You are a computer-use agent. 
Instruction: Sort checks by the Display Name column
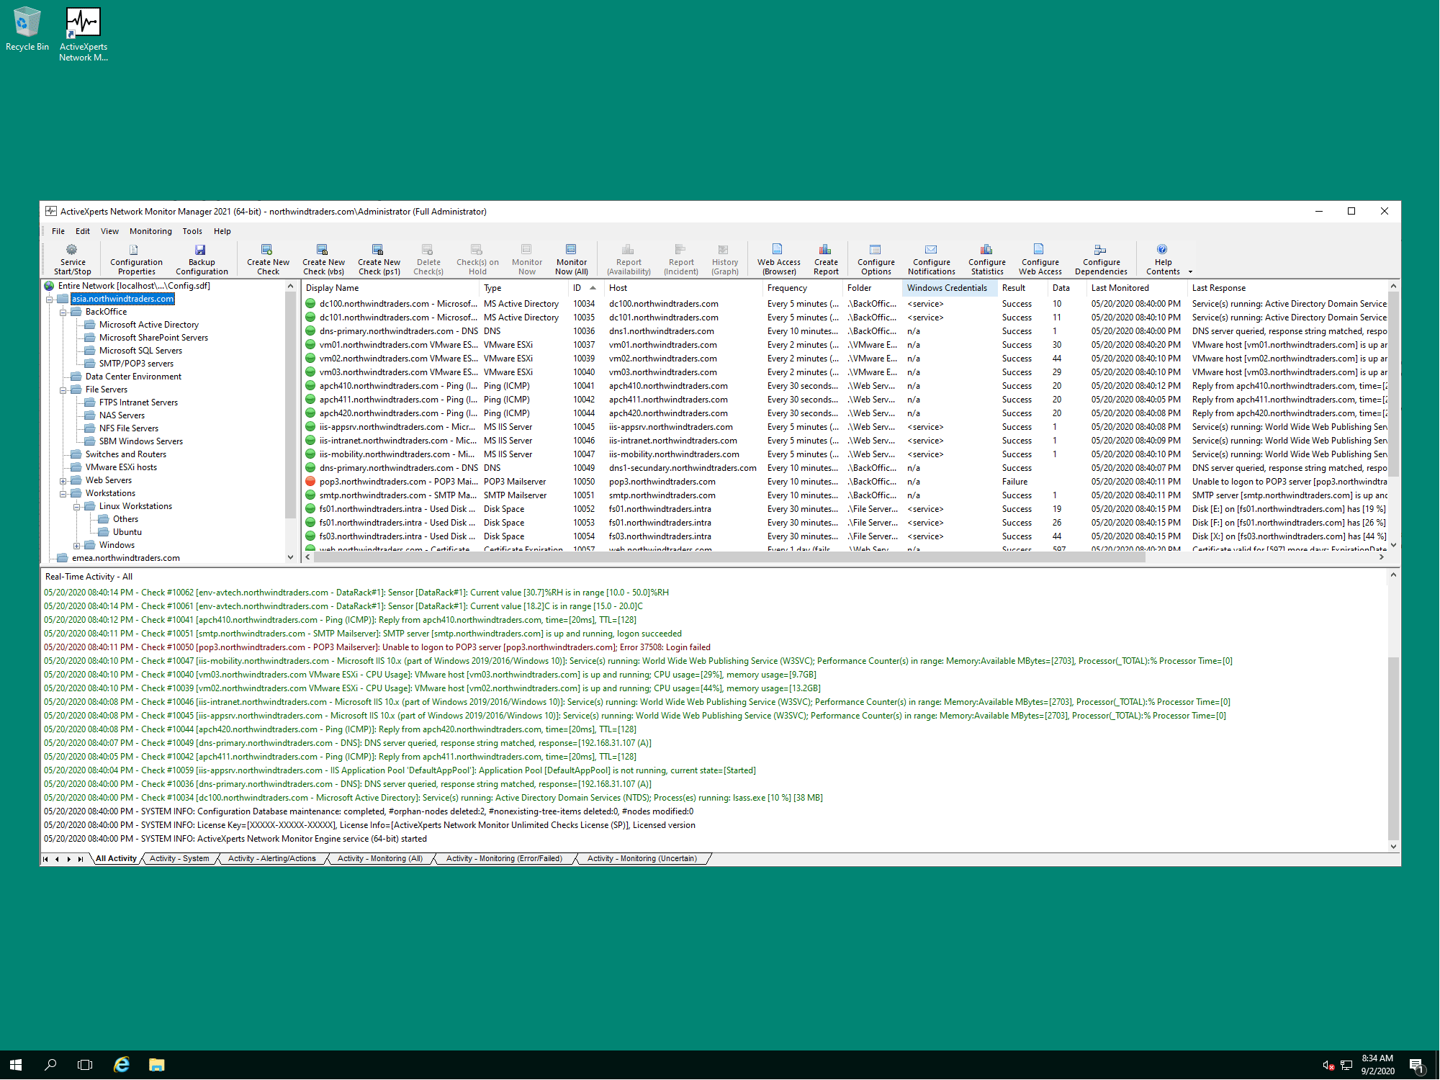point(390,288)
